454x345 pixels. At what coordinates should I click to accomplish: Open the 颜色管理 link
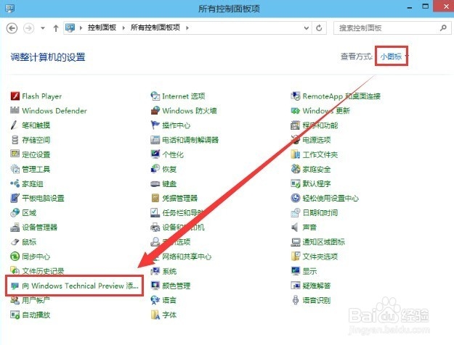pyautogui.click(x=177, y=286)
